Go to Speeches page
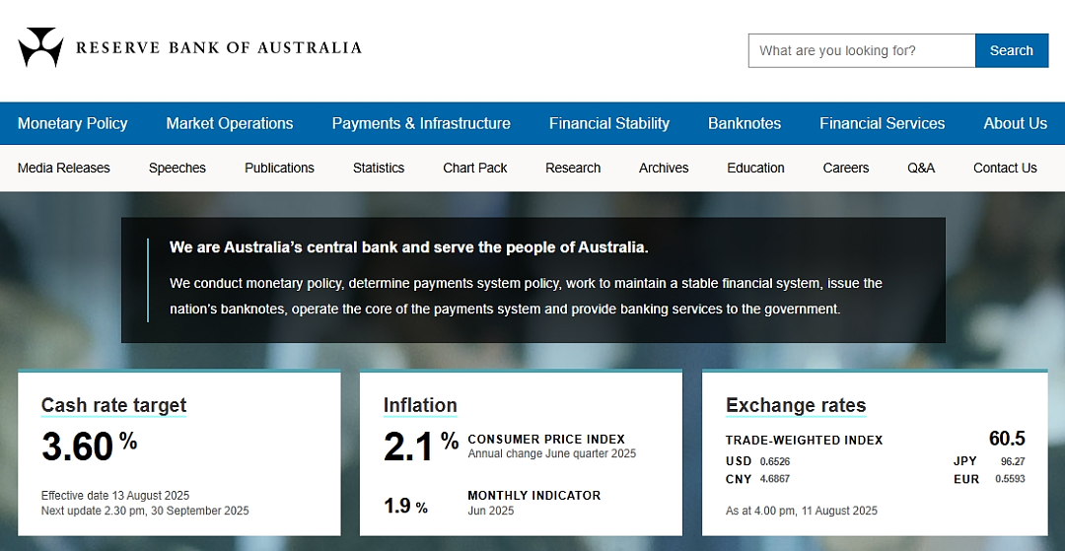Image resolution: width=1065 pixels, height=551 pixels. coord(177,168)
